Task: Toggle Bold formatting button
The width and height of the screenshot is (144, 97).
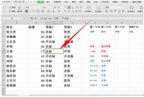Action: pos(26,11)
